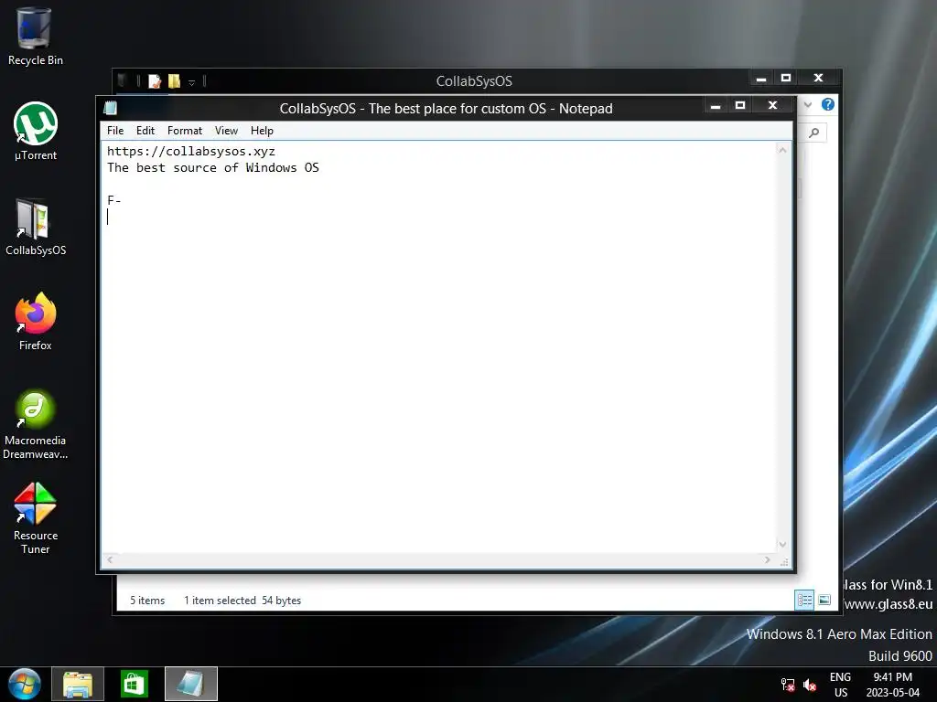
Task: Open the View menu in Notepad
Action: point(227,130)
